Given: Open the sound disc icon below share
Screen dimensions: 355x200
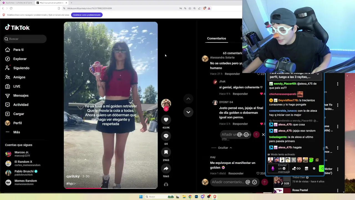Looking at the screenshot, I should coord(166,184).
